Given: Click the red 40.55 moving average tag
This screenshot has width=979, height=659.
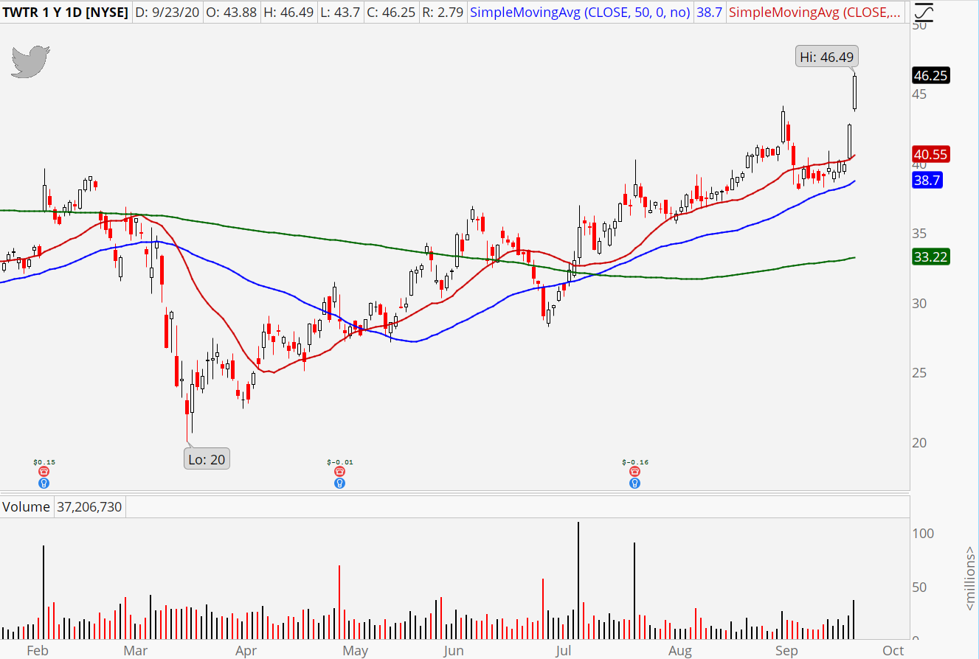Looking at the screenshot, I should [x=930, y=155].
